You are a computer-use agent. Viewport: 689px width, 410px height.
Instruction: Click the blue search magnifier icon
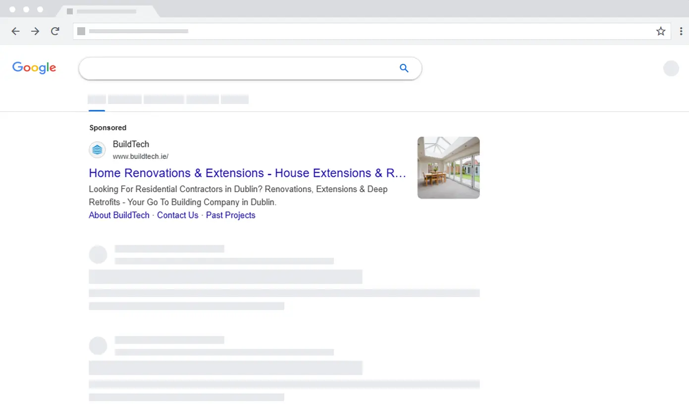click(x=404, y=68)
